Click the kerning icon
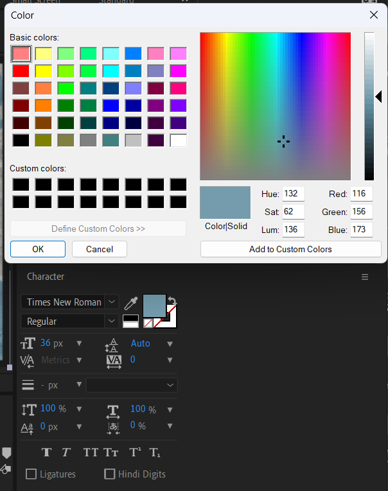388x491 pixels. tap(27, 361)
